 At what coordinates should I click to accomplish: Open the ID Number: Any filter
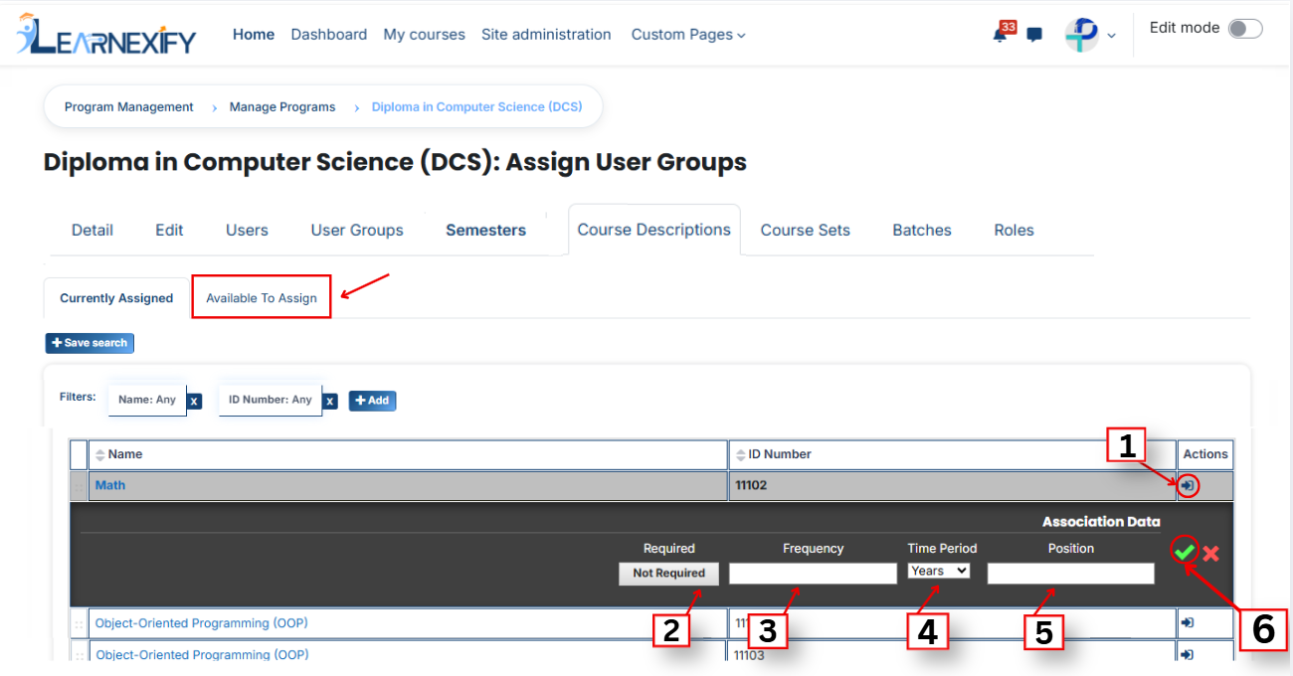click(x=271, y=400)
